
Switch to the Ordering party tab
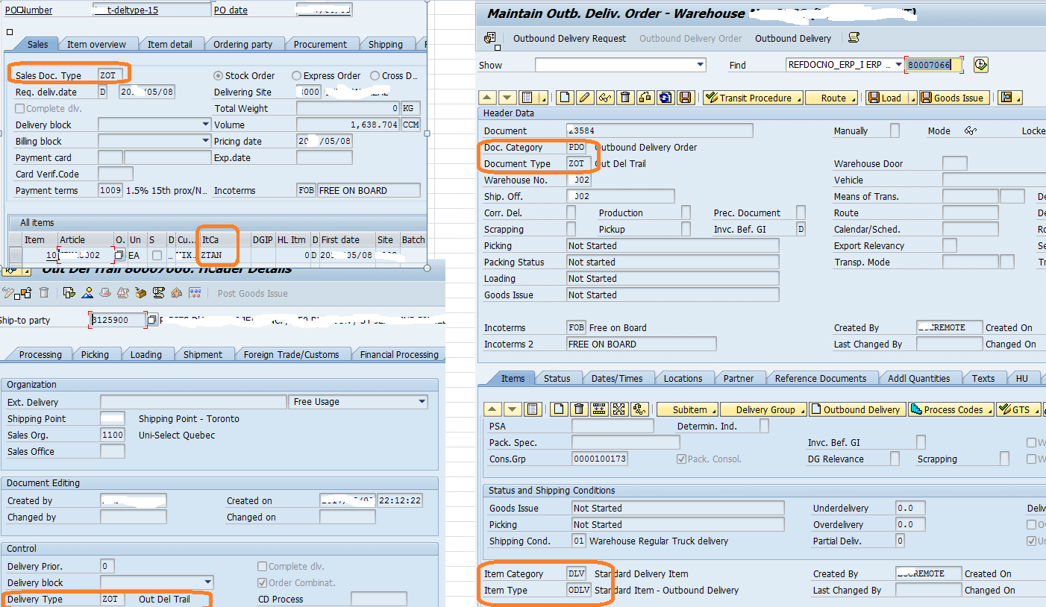pyautogui.click(x=243, y=44)
